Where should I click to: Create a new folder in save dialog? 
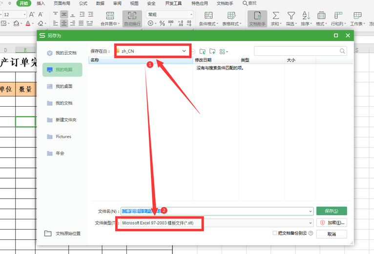(x=212, y=51)
